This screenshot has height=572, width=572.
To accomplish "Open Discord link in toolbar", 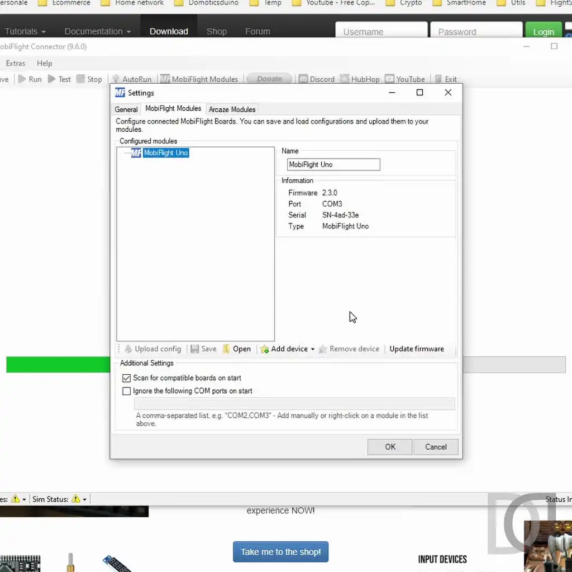I will tap(316, 79).
